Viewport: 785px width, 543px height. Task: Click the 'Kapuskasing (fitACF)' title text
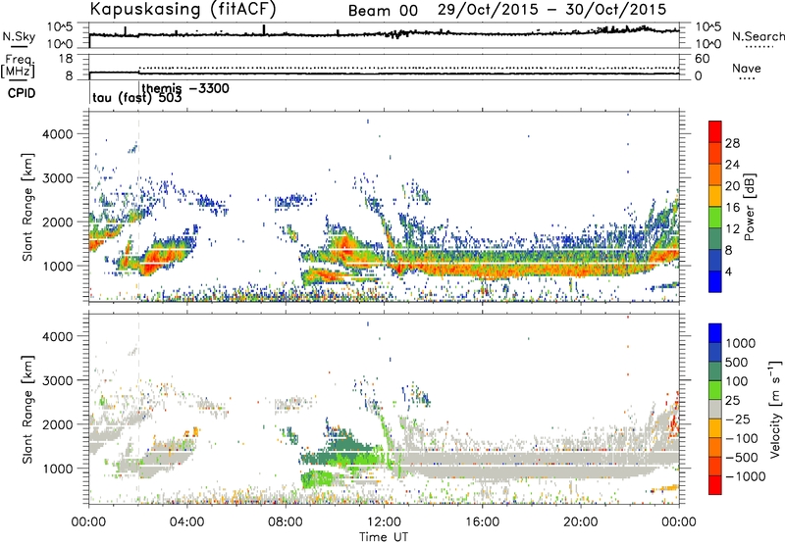pyautogui.click(x=183, y=9)
